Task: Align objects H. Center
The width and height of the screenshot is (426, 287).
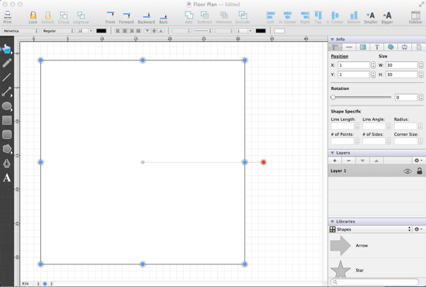Action: (288, 17)
